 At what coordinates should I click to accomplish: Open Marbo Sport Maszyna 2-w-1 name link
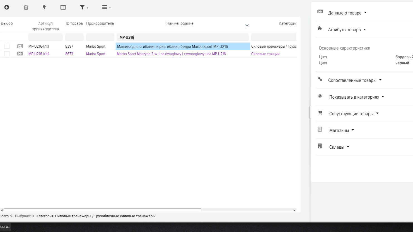(x=171, y=54)
